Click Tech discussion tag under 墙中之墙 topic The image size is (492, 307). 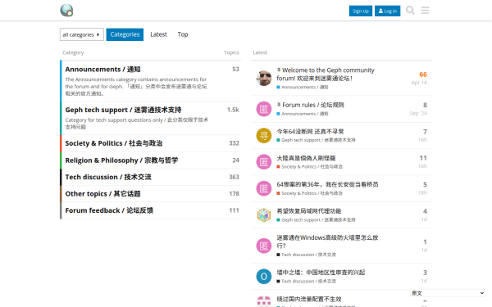(306, 282)
